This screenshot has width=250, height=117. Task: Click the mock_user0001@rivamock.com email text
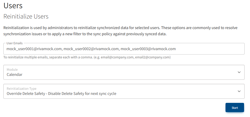click(x=34, y=49)
